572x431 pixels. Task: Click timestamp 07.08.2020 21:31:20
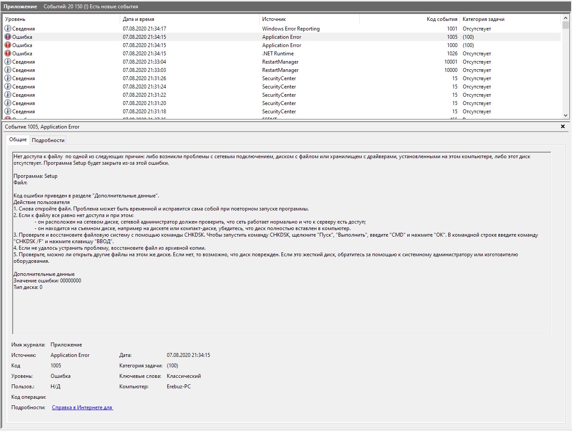tap(144, 103)
